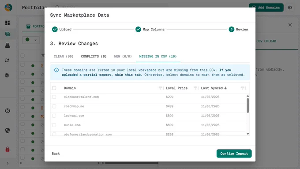Open Local Price column filter menu icon
Screen dimensions: 300x169
point(195,88)
